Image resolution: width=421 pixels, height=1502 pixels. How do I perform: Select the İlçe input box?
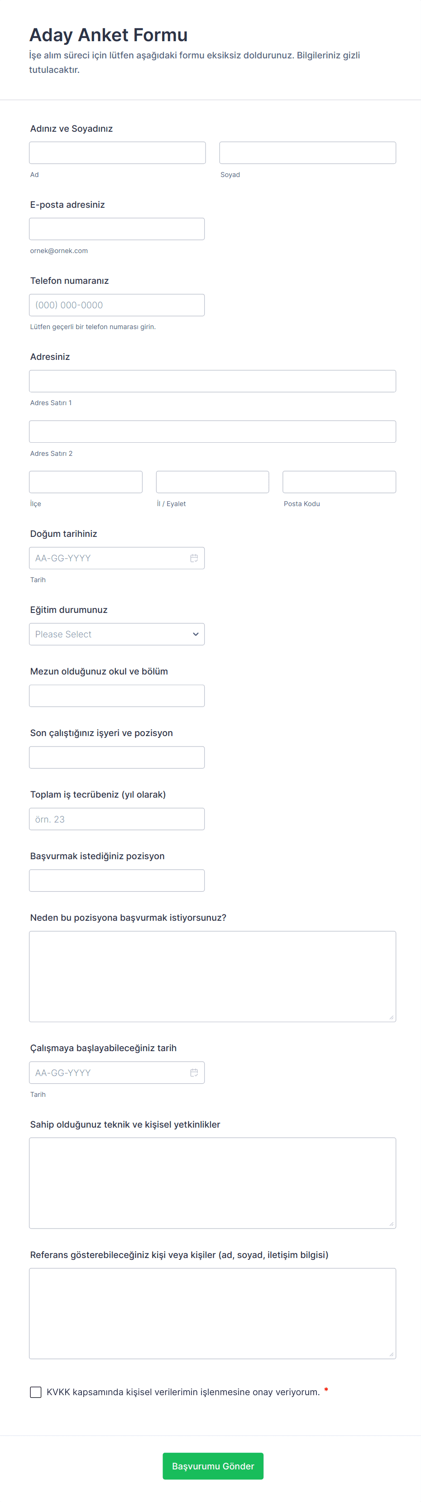point(86,482)
